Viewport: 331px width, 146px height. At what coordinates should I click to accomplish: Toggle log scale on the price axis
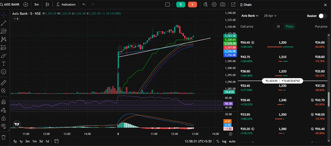[225, 141]
